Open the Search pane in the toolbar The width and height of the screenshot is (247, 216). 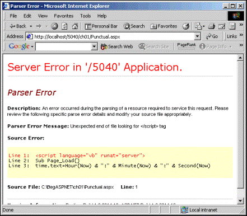point(134,26)
